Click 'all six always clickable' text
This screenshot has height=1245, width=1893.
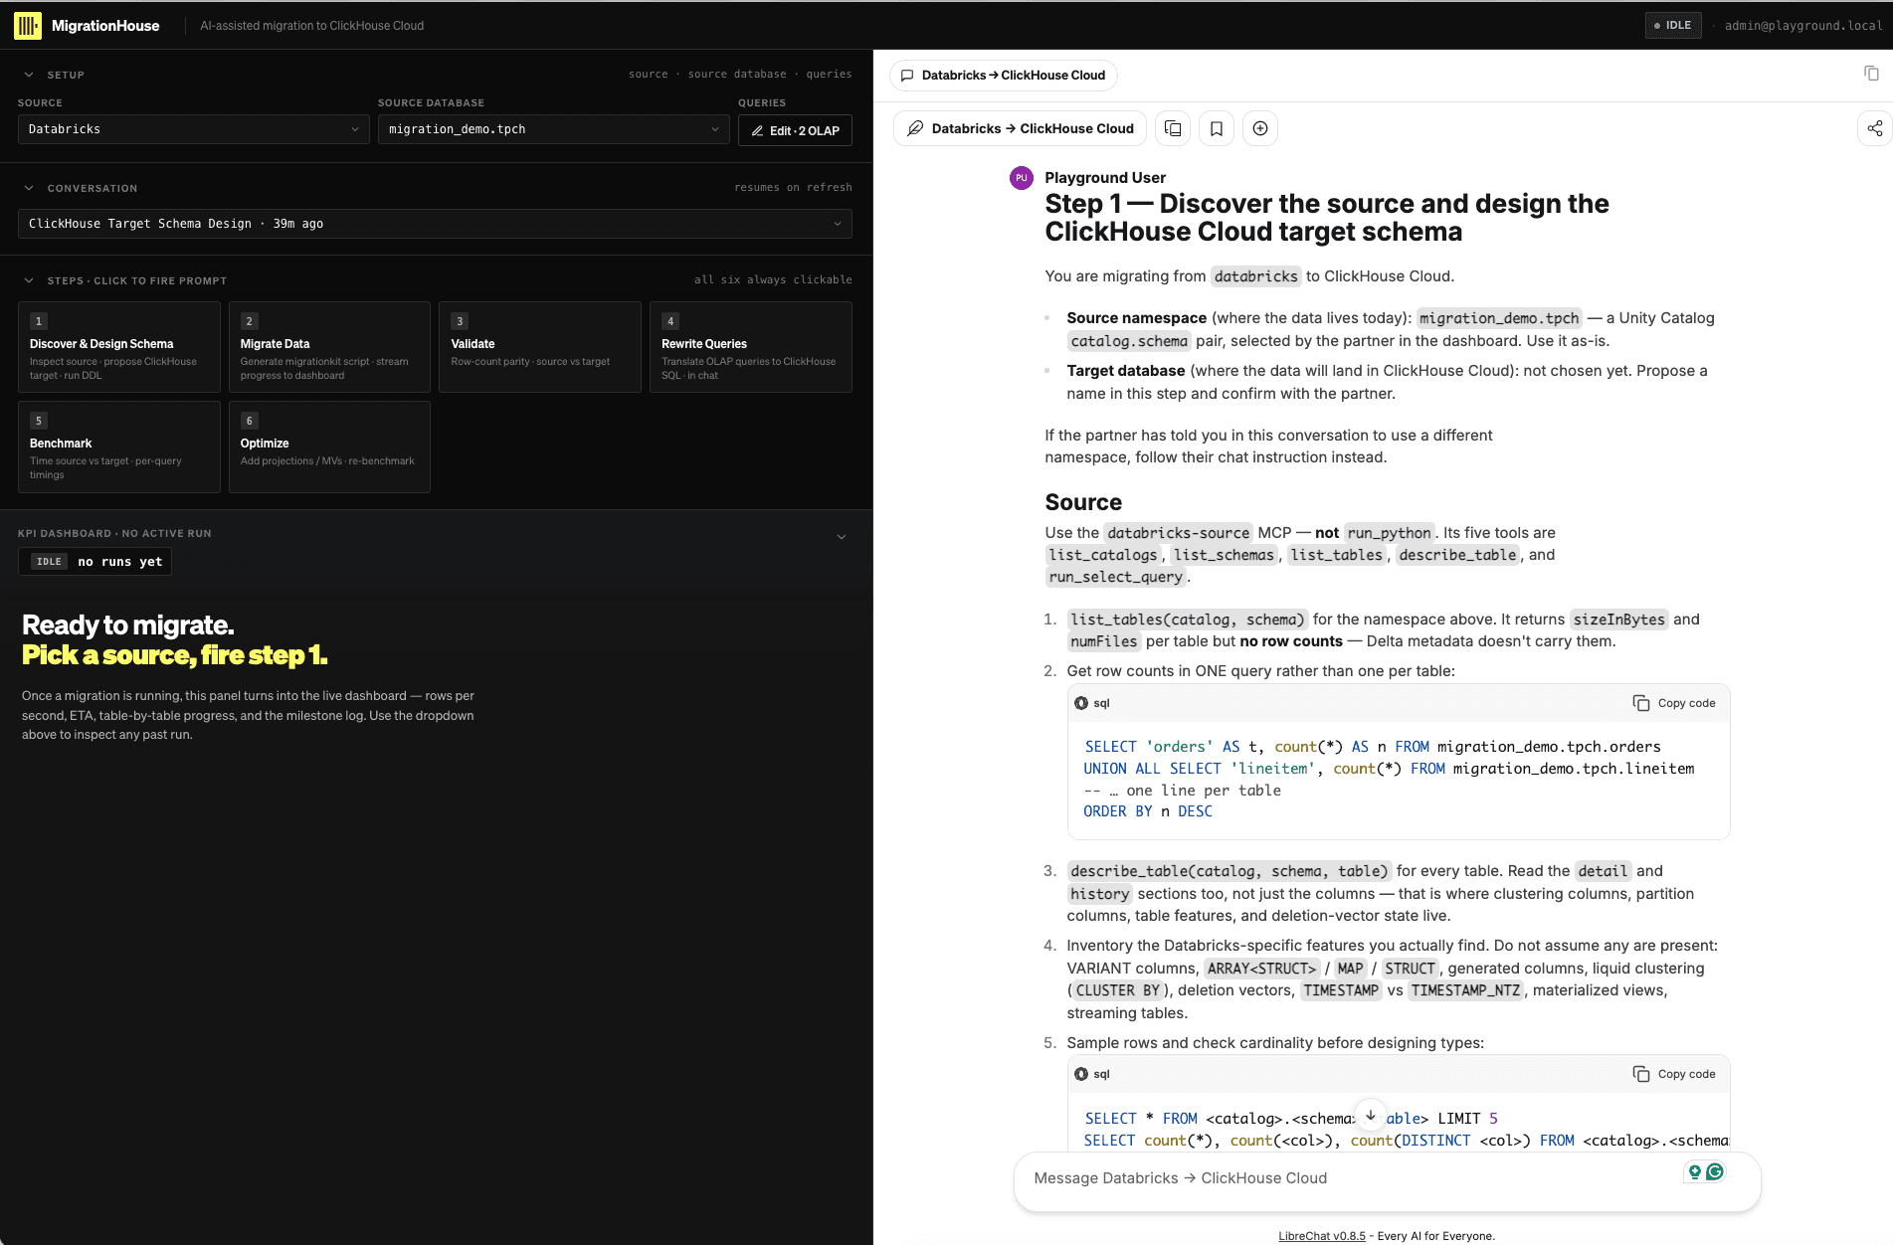point(773,279)
